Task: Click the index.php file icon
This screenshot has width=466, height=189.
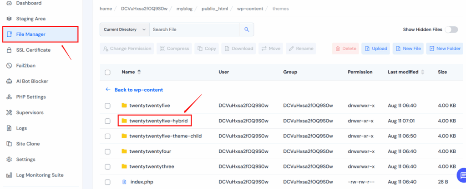Action: [124, 182]
